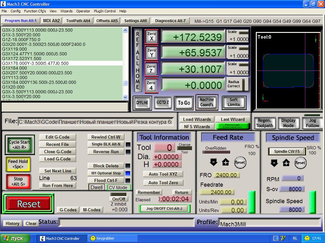
Task: Click the X axis DRO value
Action: click(x=193, y=37)
